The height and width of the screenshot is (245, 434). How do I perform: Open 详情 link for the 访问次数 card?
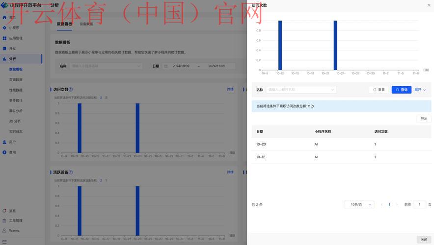[x=230, y=90]
